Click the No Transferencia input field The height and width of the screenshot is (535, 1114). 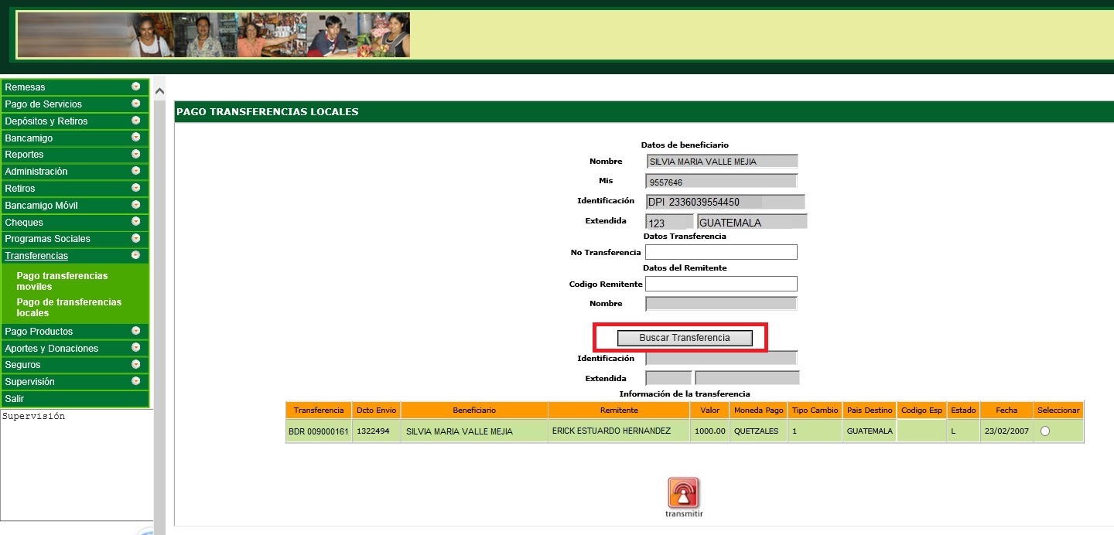pos(721,252)
